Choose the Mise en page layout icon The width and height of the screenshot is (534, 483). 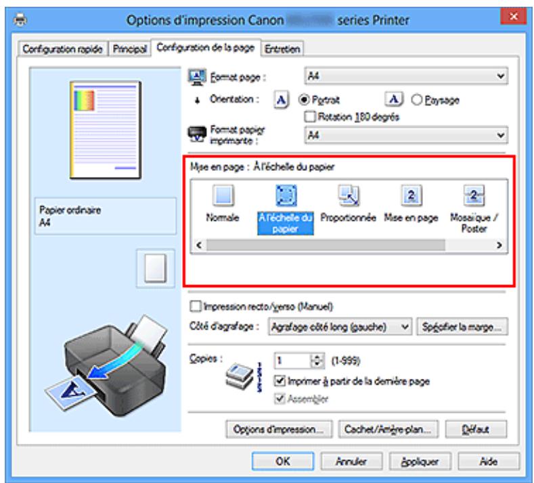pyautogui.click(x=411, y=196)
